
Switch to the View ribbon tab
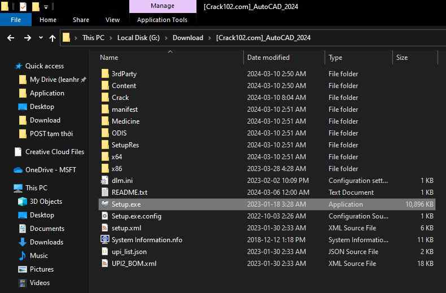click(112, 20)
